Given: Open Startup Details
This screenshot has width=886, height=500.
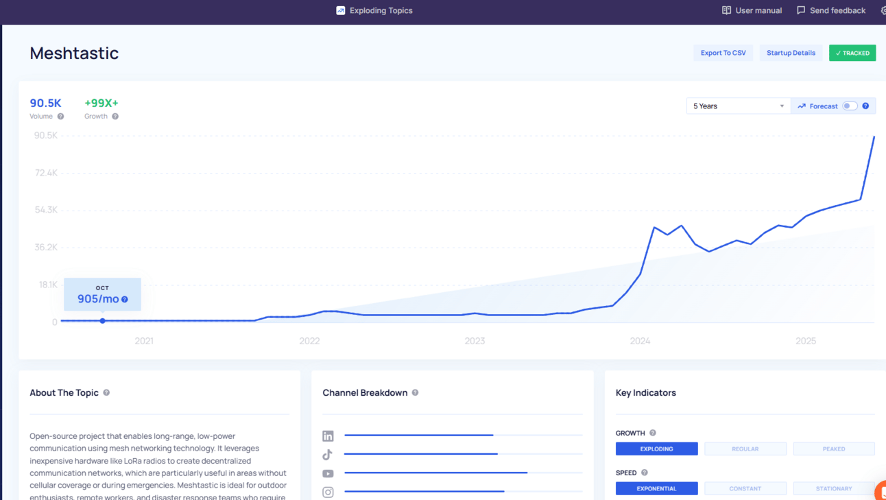Looking at the screenshot, I should click(791, 53).
